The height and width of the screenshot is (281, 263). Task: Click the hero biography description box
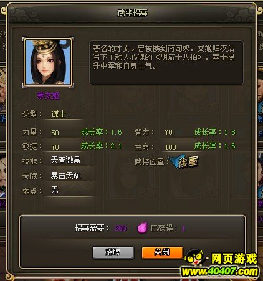tap(166, 63)
